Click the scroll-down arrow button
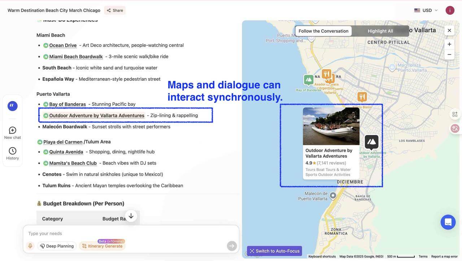Image resolution: width=462 pixels, height=261 pixels. (x=131, y=216)
